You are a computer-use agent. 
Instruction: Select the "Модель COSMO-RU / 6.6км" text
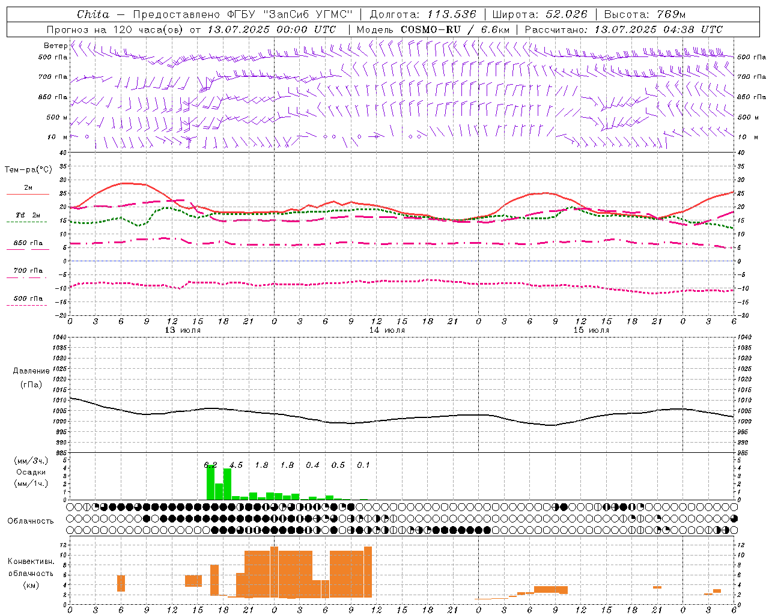[433, 29]
